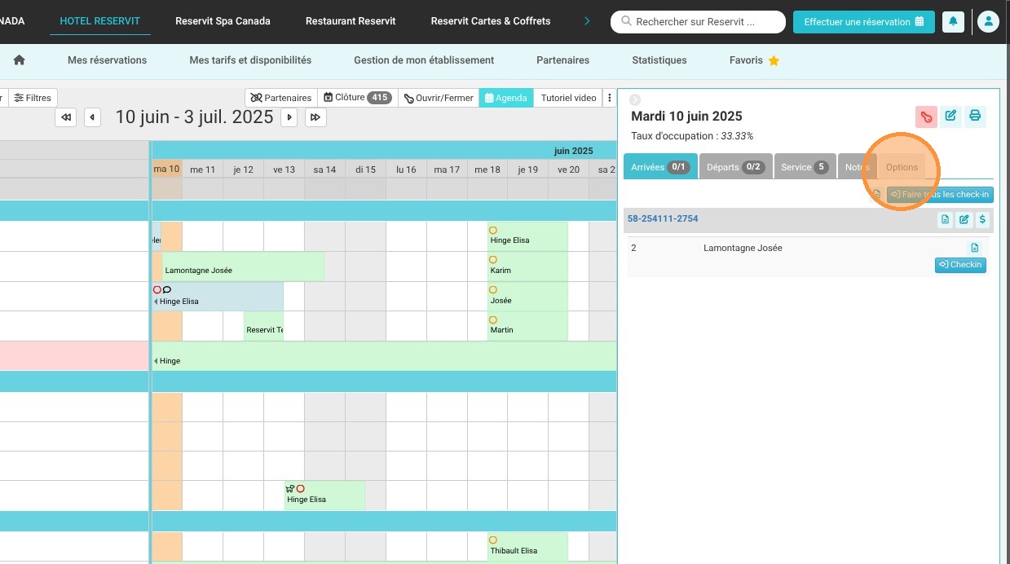Switch to Reservit Cartes & Coffrets
The width and height of the screenshot is (1010, 564).
coord(491,21)
